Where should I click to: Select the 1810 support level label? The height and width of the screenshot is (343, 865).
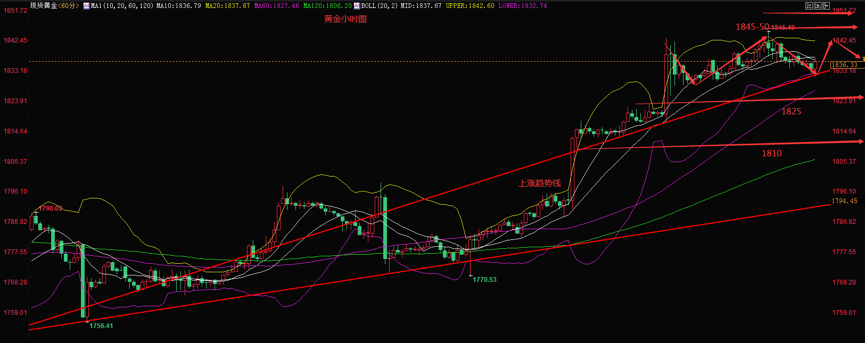point(771,154)
